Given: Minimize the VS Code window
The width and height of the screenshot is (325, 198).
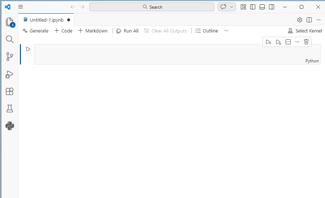Looking at the screenshot, I should coord(285,7).
